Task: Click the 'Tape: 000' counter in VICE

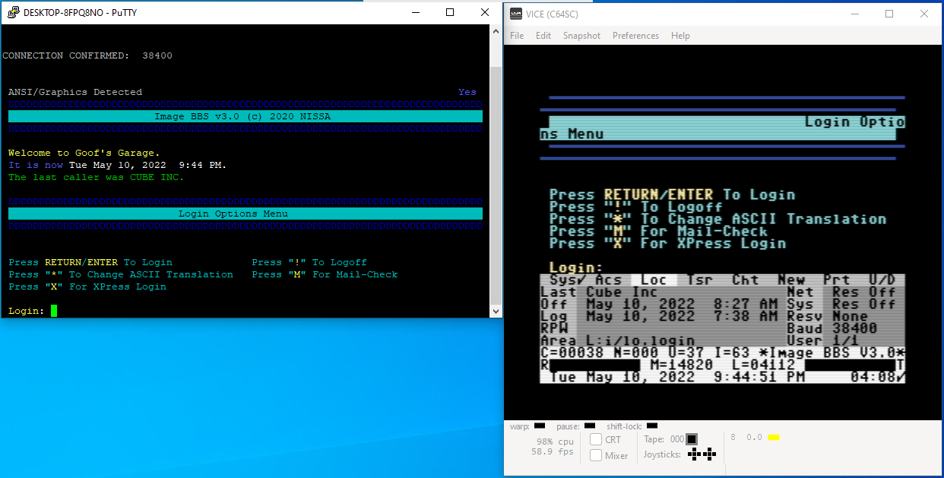Action: point(664,439)
